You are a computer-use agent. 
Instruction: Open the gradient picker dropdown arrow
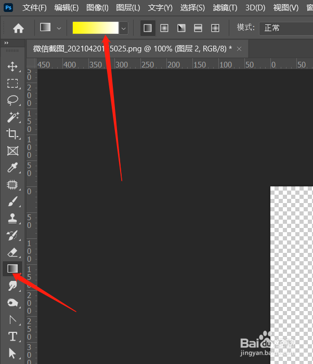124,28
